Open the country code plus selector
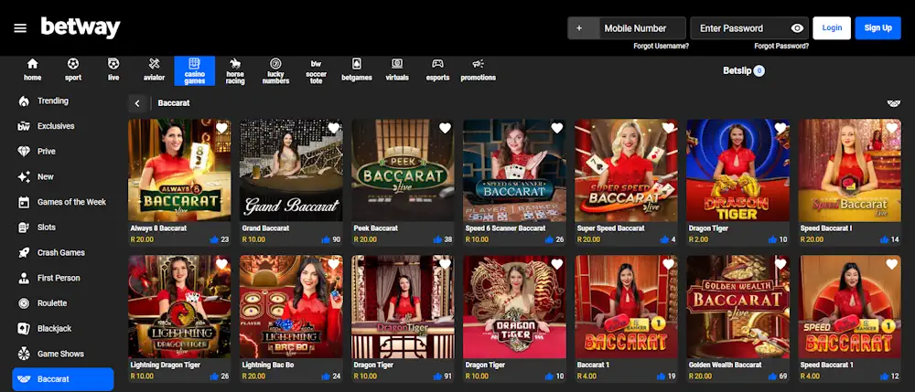Viewport: 915px width, 392px height. click(x=584, y=28)
